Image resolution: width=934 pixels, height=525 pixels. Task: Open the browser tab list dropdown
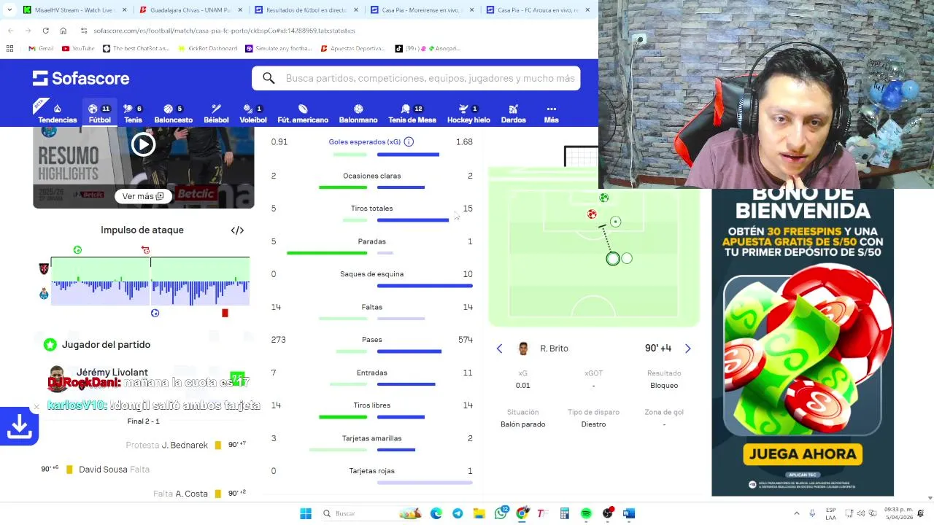click(x=9, y=10)
